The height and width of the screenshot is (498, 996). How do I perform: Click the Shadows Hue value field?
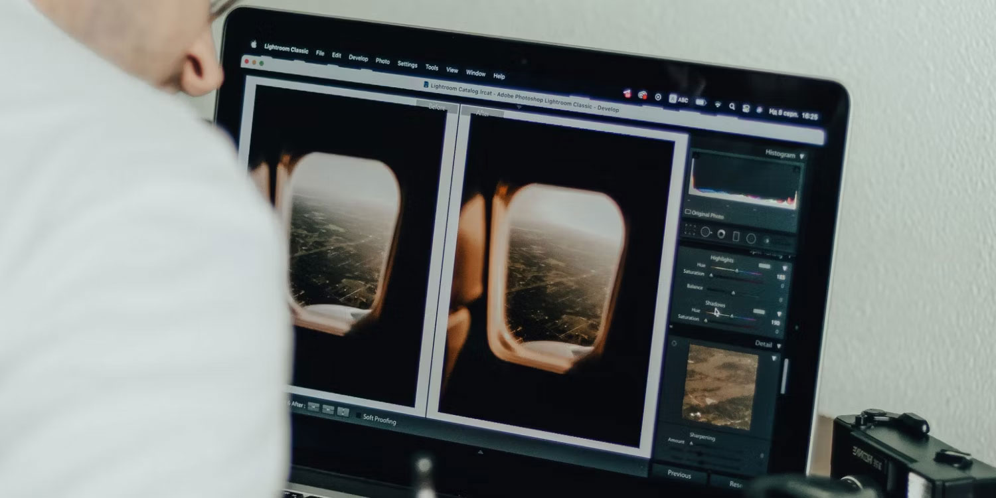coord(775,323)
